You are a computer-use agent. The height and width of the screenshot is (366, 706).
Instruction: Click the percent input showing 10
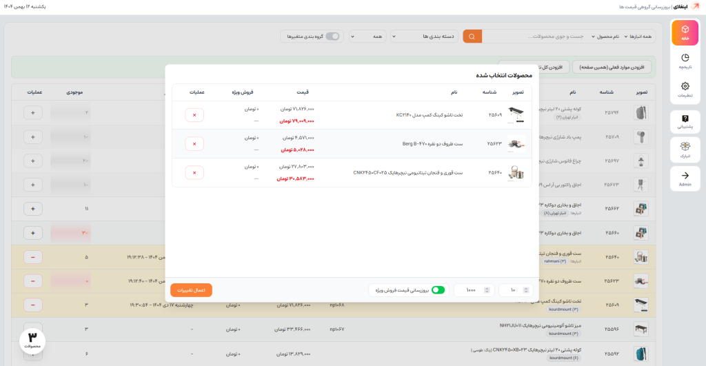tap(516, 290)
